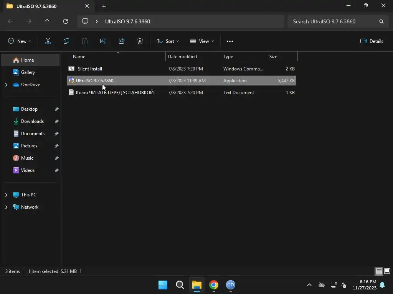Screen dimensions: 393x294
Task: Click the OneDrive tray cloud icon
Action: coord(322,285)
